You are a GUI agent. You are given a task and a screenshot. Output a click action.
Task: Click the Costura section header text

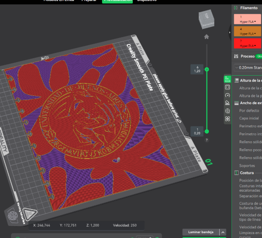(247, 173)
